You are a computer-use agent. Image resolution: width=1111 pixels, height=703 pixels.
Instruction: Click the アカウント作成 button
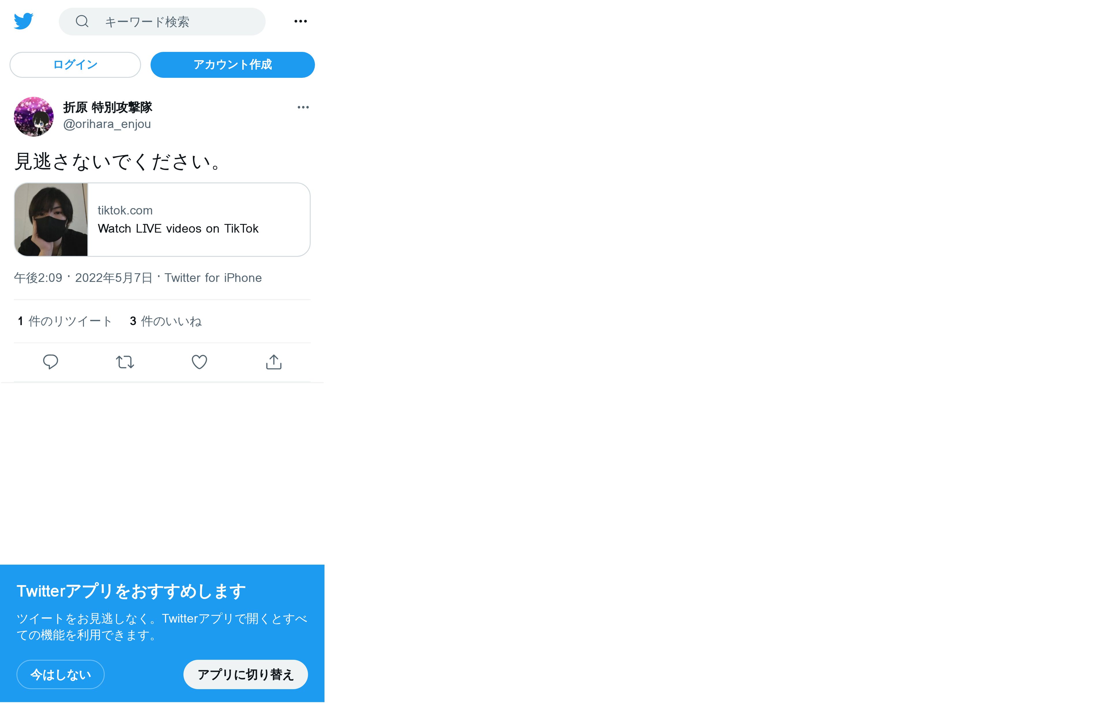[232, 65]
